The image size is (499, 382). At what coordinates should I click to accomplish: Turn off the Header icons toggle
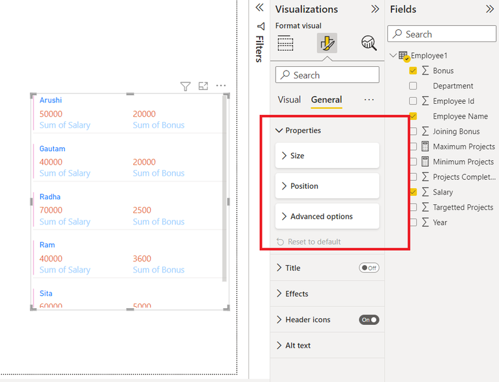click(369, 320)
